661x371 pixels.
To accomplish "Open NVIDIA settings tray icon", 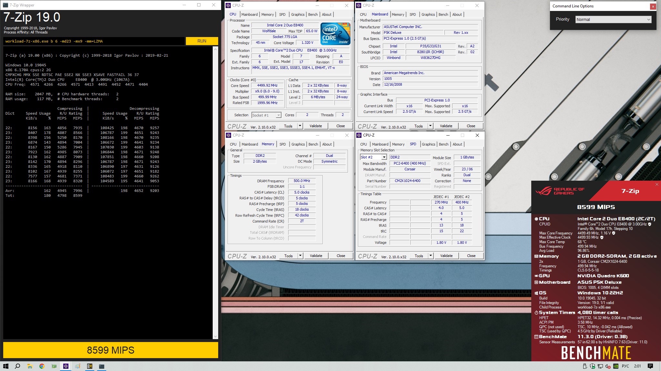I will tap(616, 366).
